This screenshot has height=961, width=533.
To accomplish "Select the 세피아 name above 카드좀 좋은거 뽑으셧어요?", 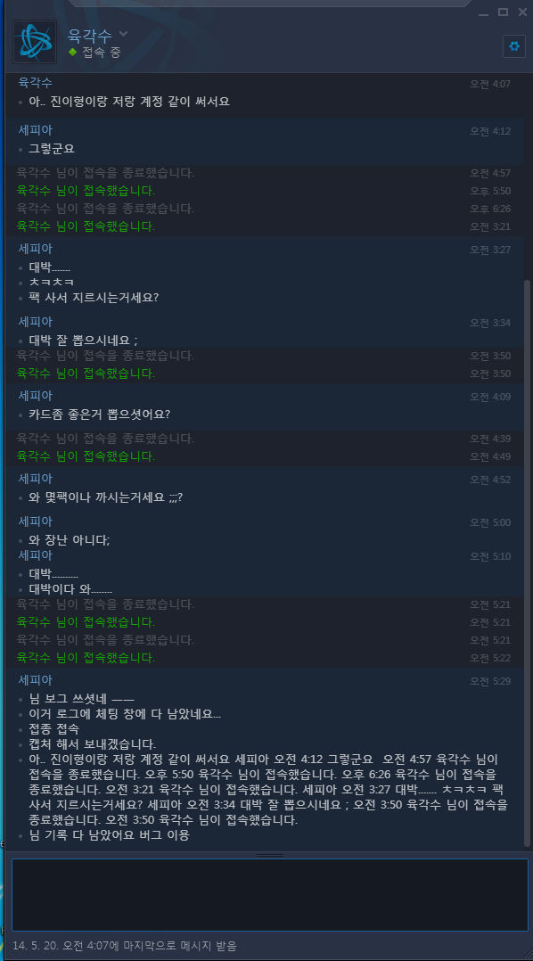I will 36,395.
